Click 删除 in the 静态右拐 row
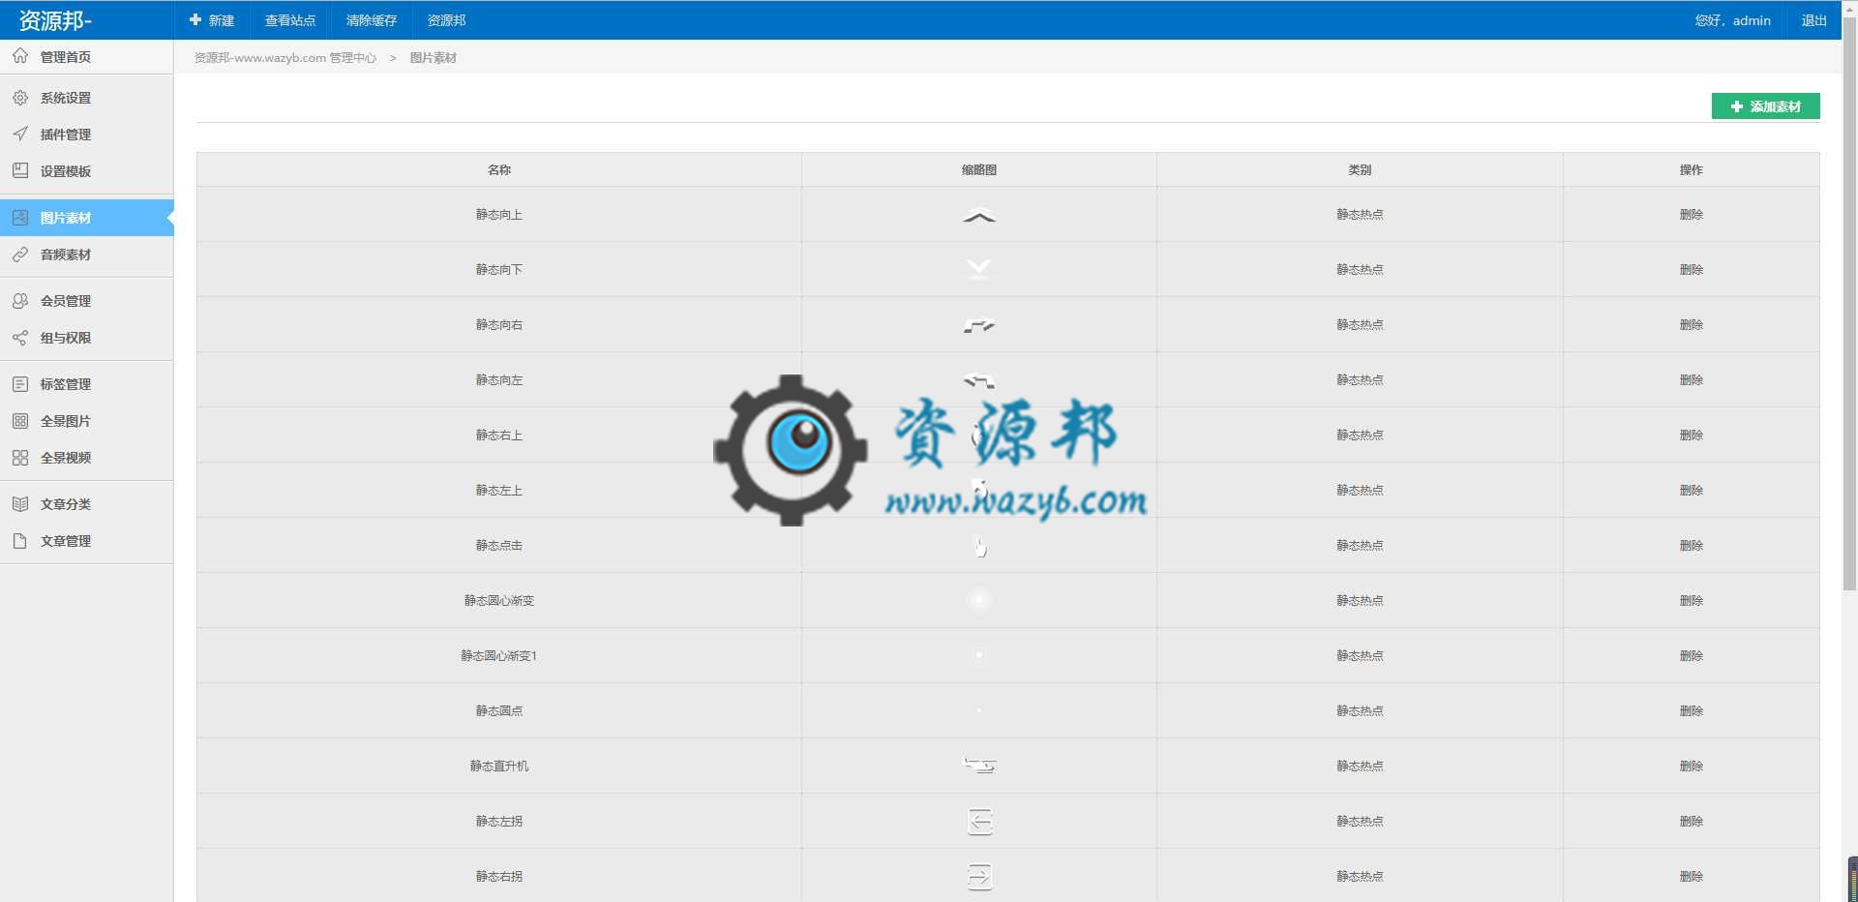The width and height of the screenshot is (1858, 902). coord(1691,877)
